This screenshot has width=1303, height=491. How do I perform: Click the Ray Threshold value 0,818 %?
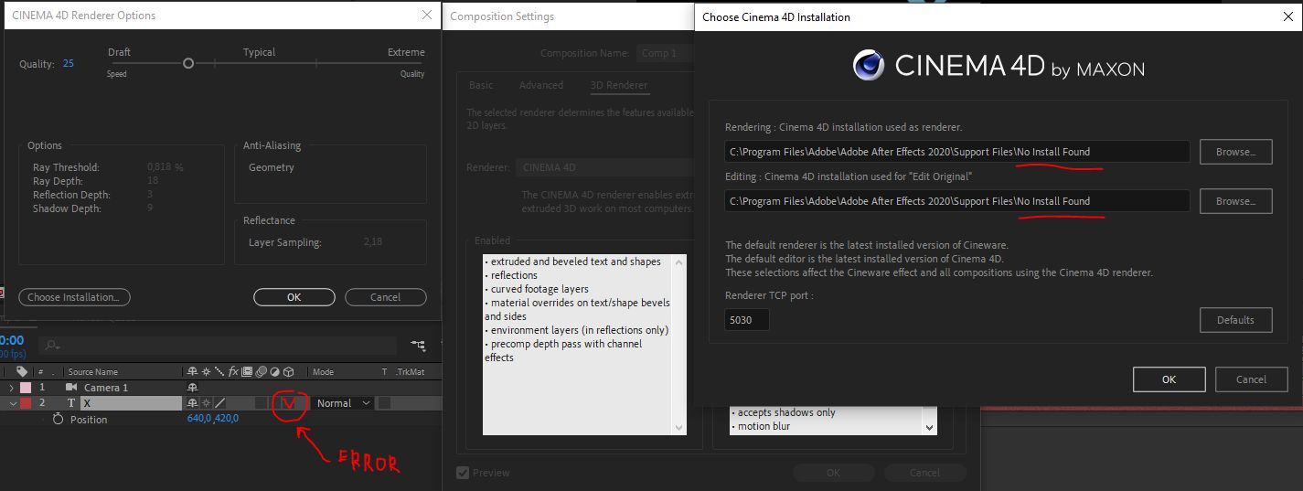[166, 167]
